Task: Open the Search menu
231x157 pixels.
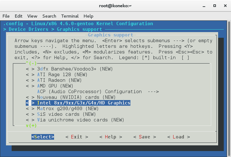Action: pos(49,16)
